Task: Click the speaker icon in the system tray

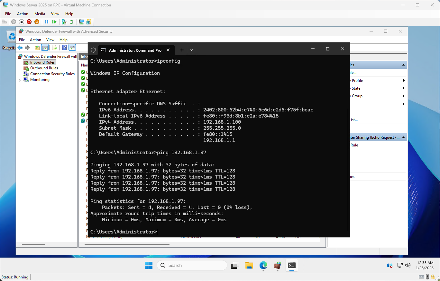Action: [408, 265]
